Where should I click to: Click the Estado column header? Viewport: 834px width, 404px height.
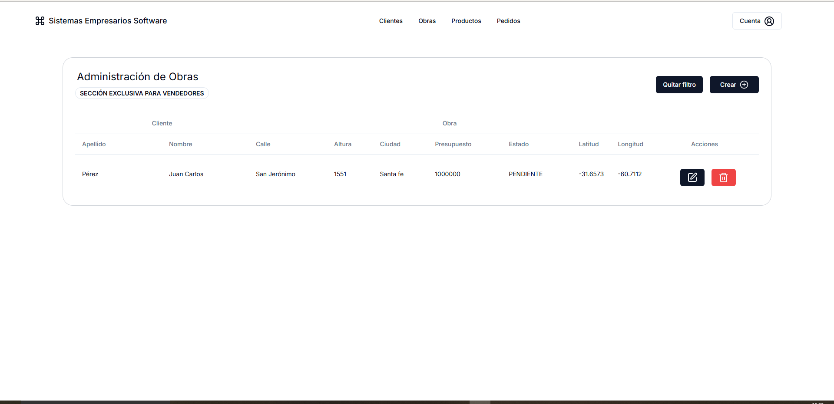point(518,144)
